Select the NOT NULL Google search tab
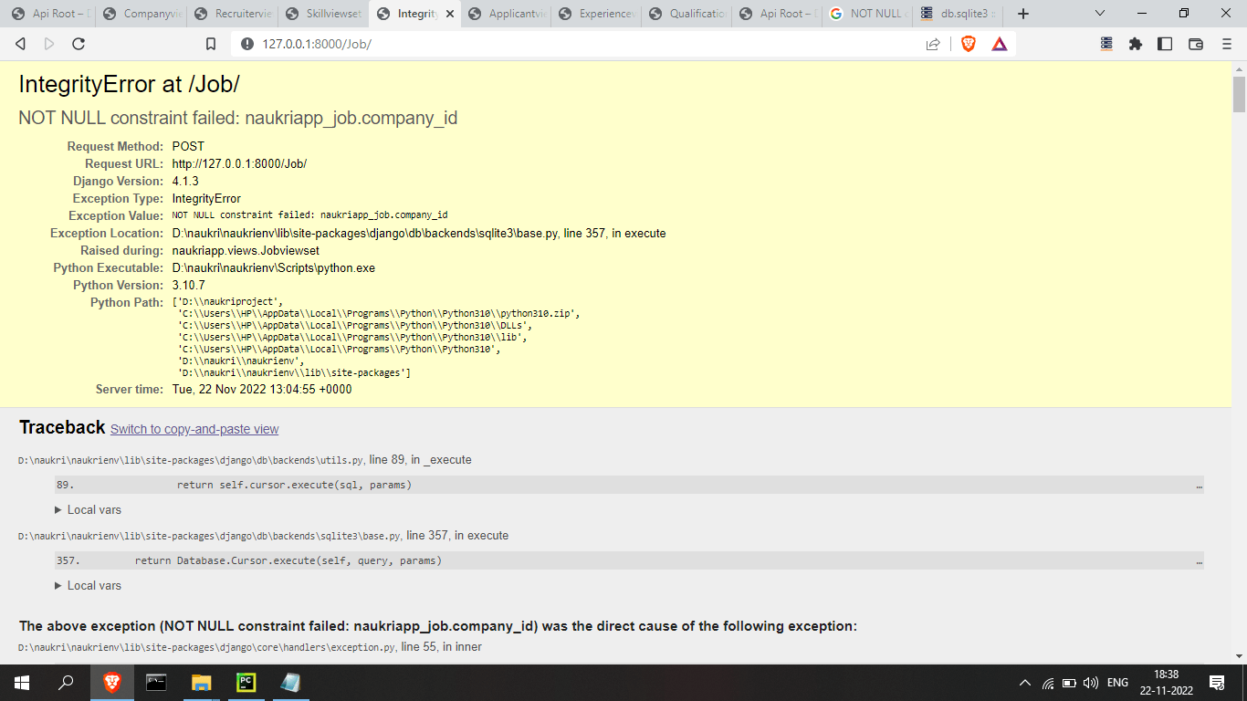Viewport: 1247px width, 701px height. click(869, 14)
